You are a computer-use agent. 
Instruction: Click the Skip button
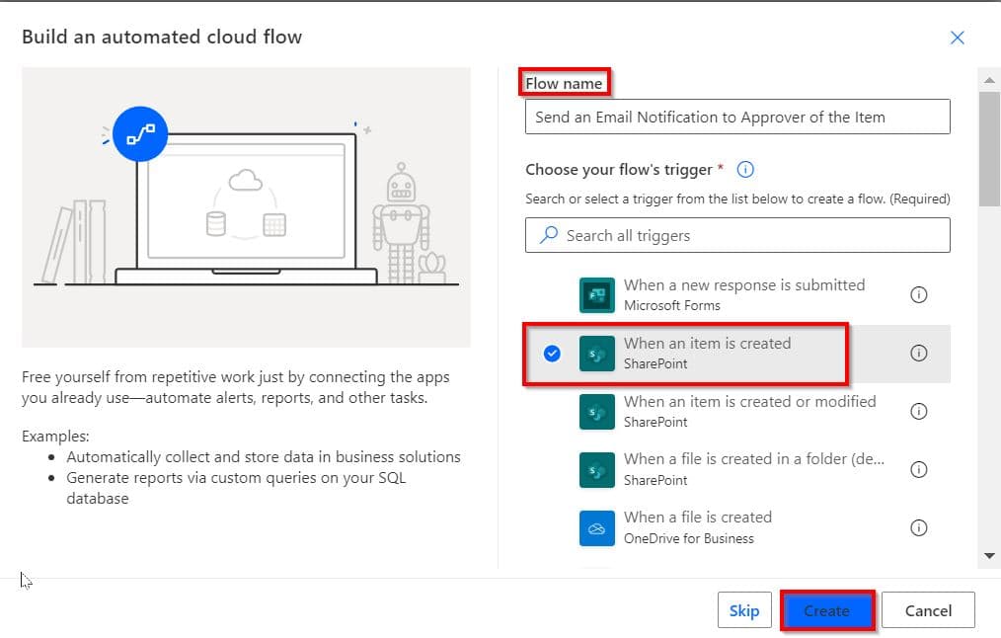pos(744,610)
